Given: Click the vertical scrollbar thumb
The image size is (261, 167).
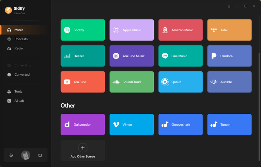Looking at the screenshot, I should (x=259, y=106).
